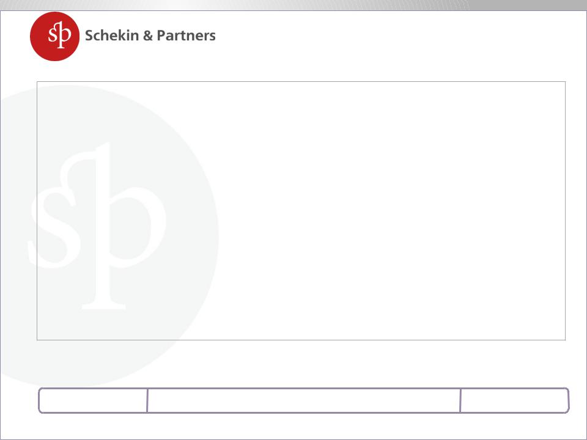Click the letter p in the gray watermark
The height and width of the screenshot is (440, 587).
click(124, 226)
